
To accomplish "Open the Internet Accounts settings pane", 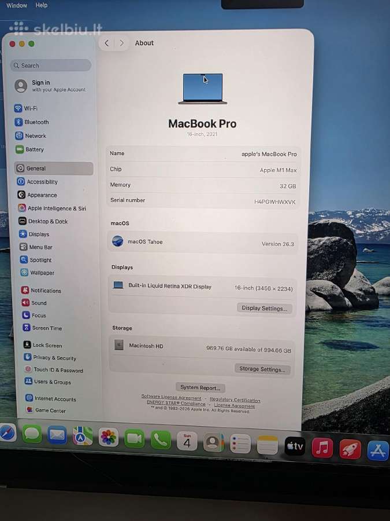I will pyautogui.click(x=51, y=398).
